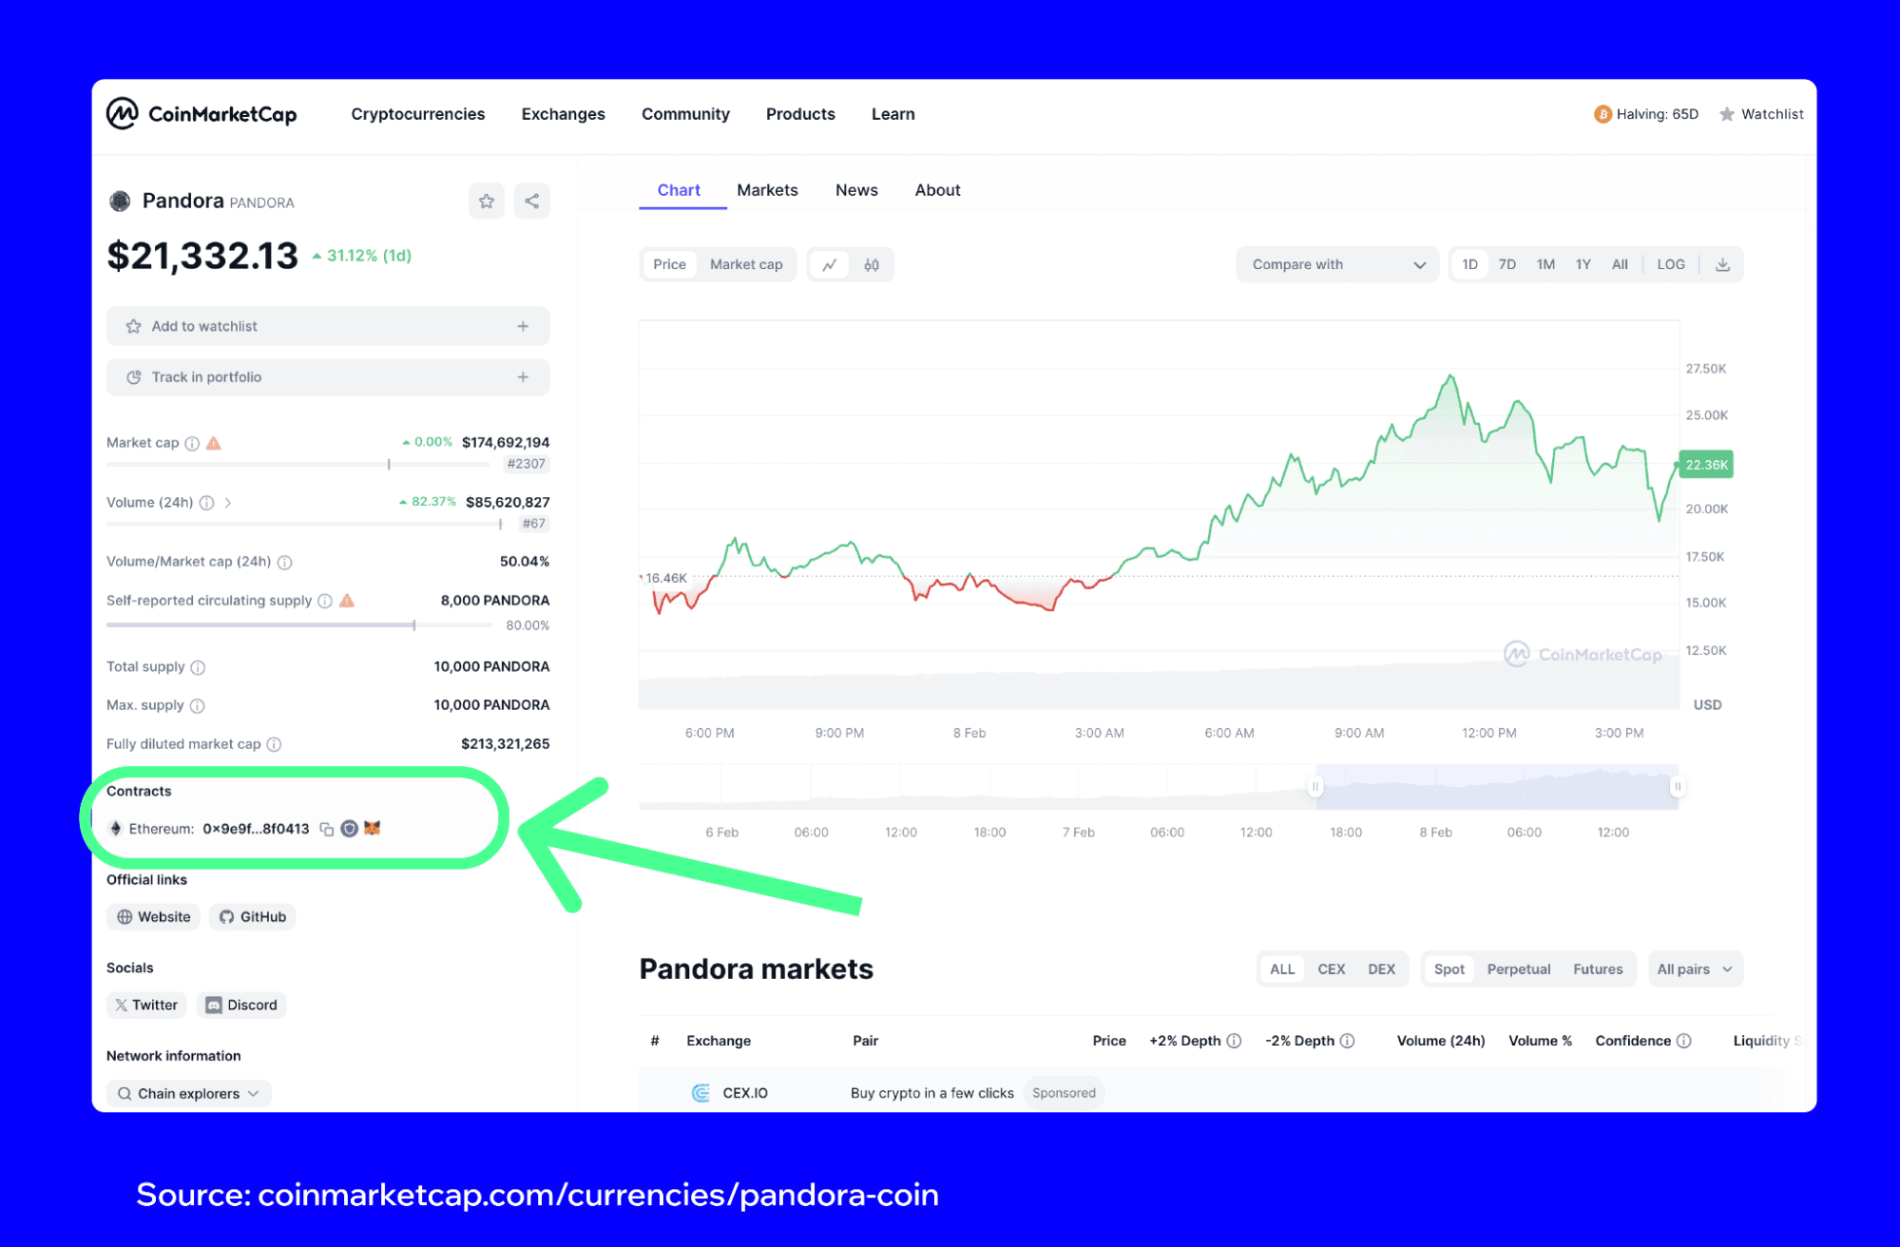Click the shield icon beside the contract address
The width and height of the screenshot is (1900, 1247).
click(350, 829)
